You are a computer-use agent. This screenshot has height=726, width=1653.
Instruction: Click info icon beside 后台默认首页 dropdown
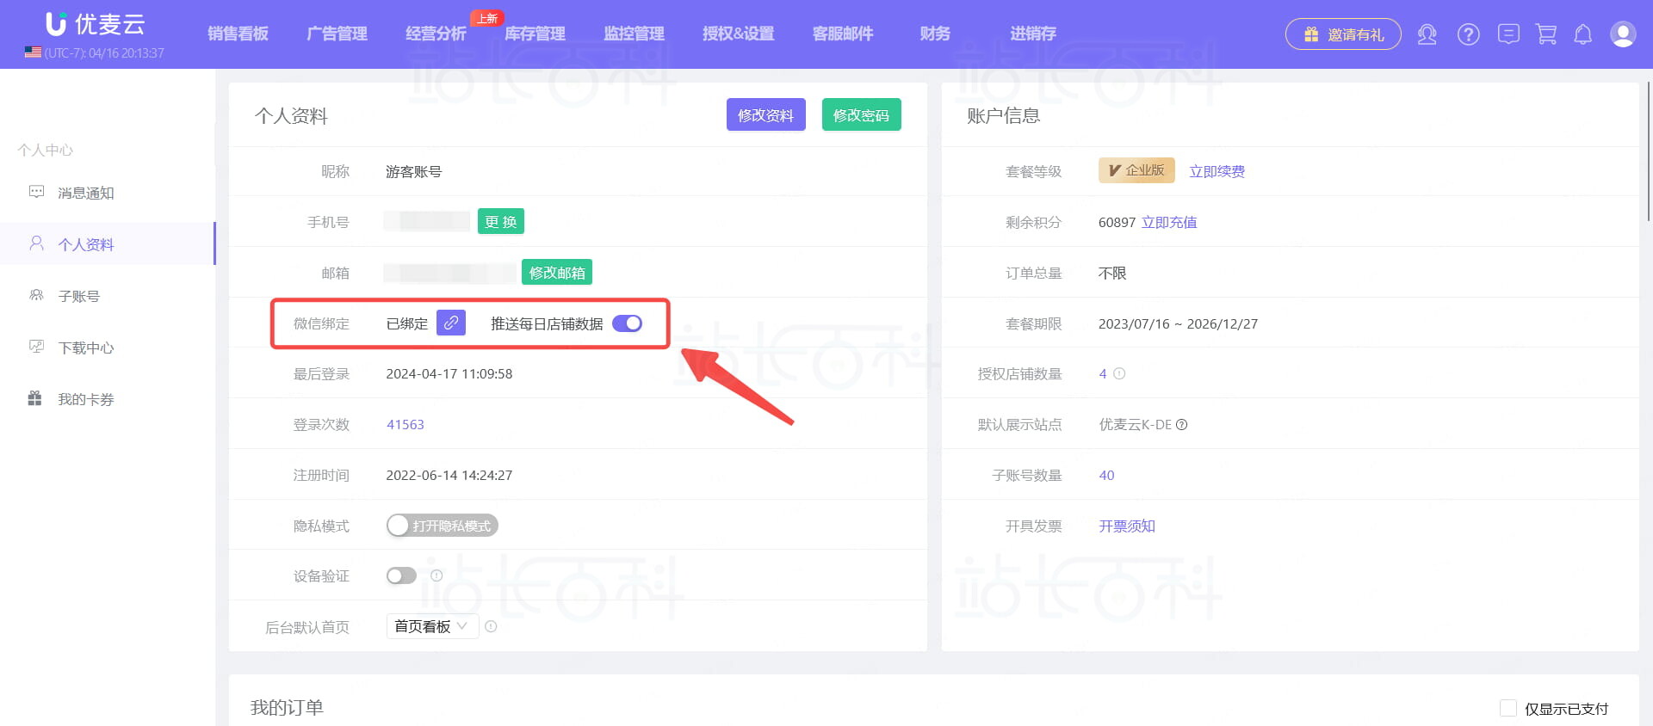coord(491,626)
